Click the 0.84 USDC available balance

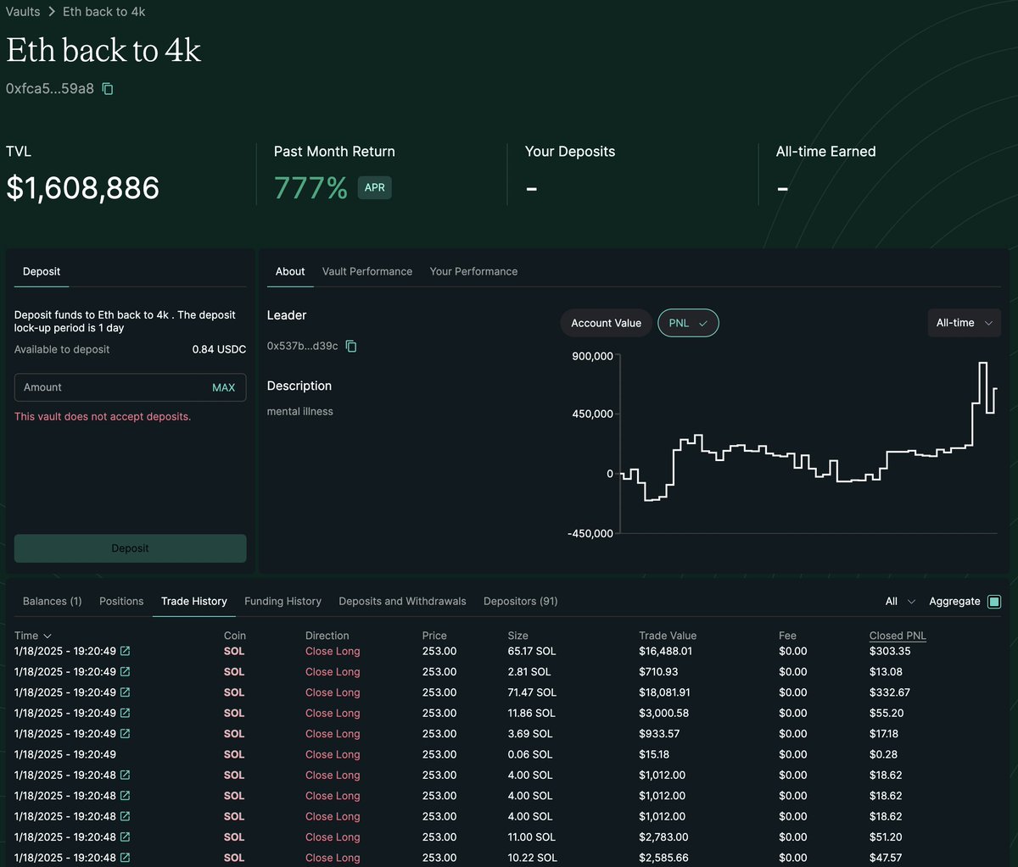tap(219, 349)
